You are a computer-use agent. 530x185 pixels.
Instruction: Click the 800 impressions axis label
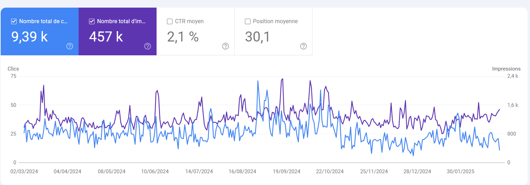pyautogui.click(x=511, y=134)
